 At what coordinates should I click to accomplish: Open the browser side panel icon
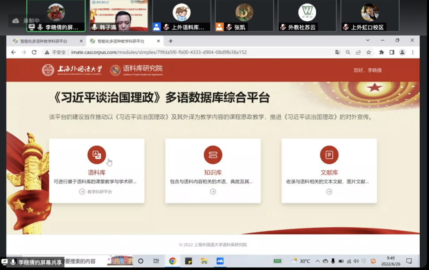click(x=392, y=52)
